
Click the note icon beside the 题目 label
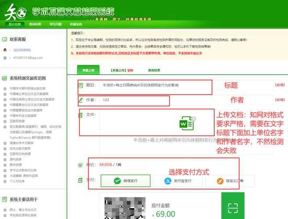click(x=80, y=85)
